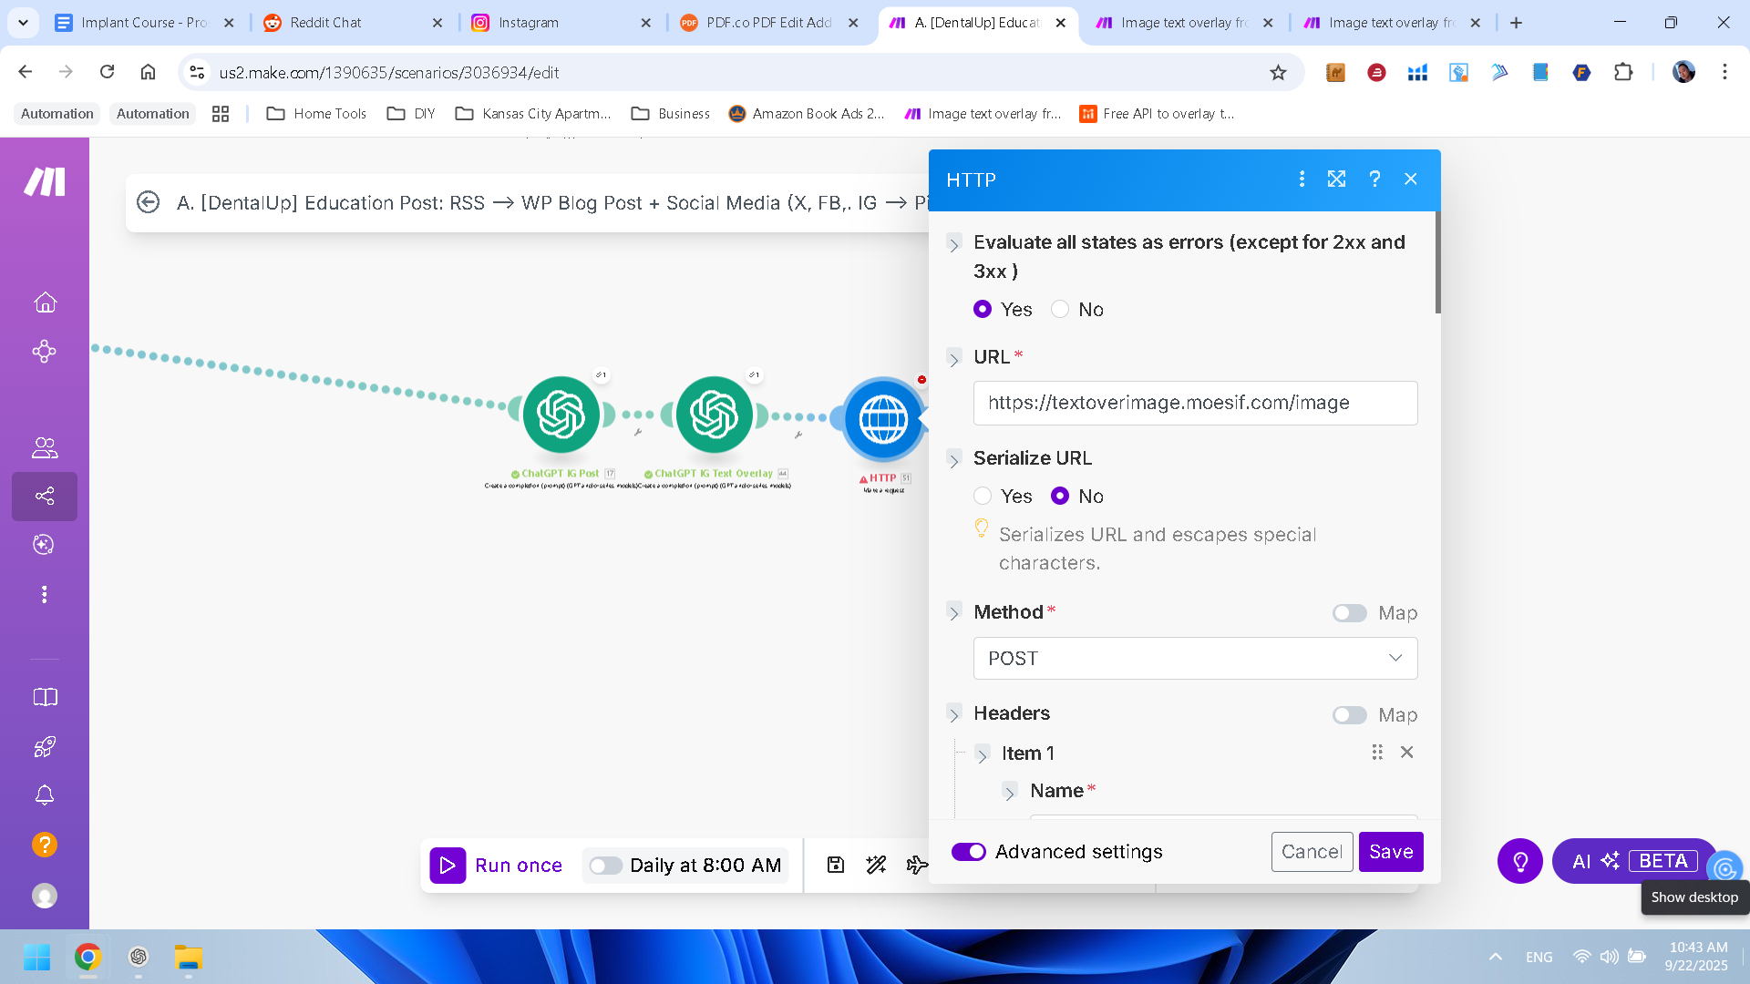Expand the Headers section chevron

(x=954, y=714)
